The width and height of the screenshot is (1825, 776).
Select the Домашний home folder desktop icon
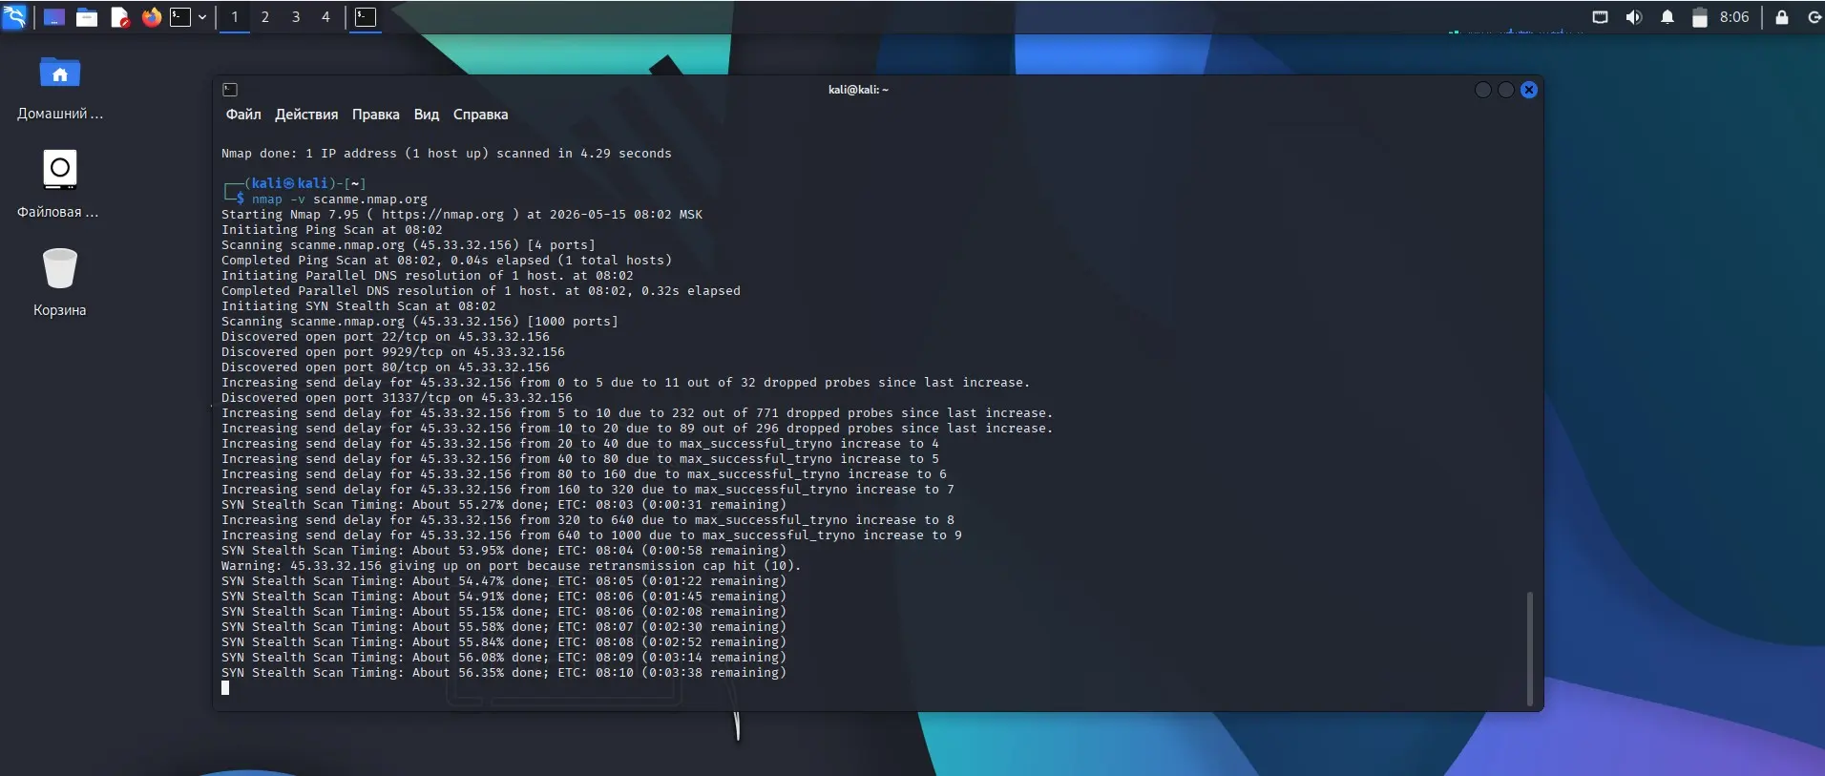tap(60, 89)
